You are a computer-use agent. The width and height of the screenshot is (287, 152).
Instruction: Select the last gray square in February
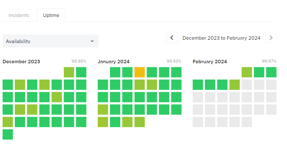point(247,122)
